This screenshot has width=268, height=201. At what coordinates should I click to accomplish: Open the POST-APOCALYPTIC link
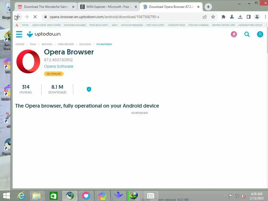[155, 25]
